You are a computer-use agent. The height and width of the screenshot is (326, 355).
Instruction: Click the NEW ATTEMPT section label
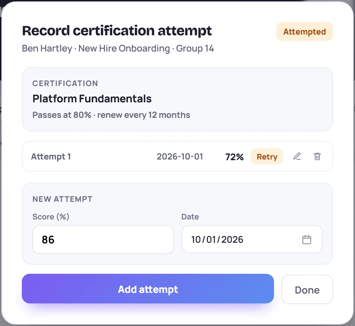pyautogui.click(x=62, y=199)
